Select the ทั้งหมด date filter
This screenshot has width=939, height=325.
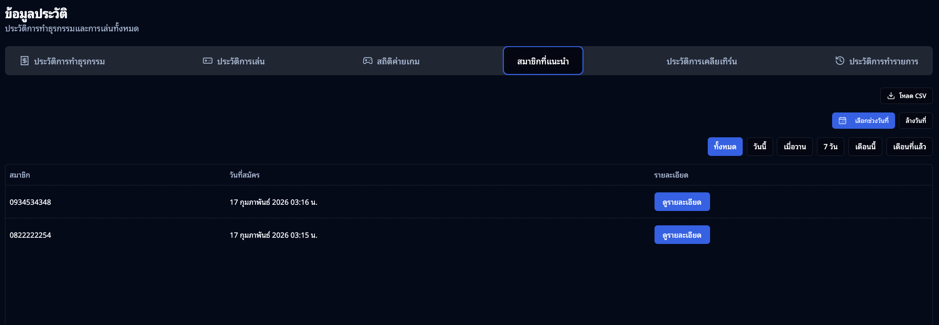click(x=725, y=147)
